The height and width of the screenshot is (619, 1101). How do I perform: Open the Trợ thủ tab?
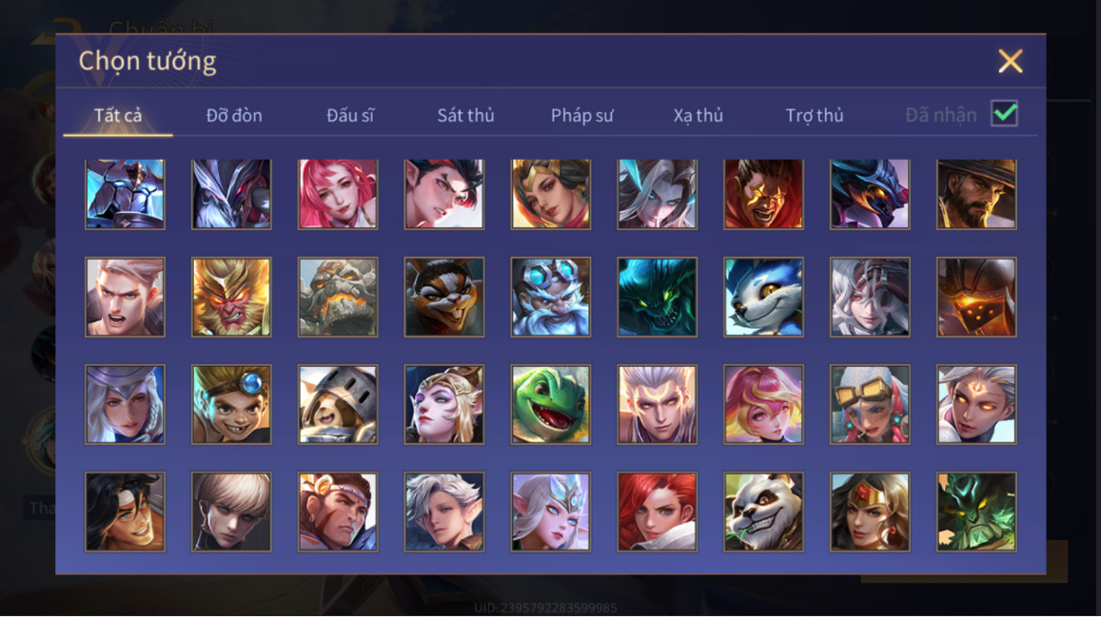(x=815, y=115)
